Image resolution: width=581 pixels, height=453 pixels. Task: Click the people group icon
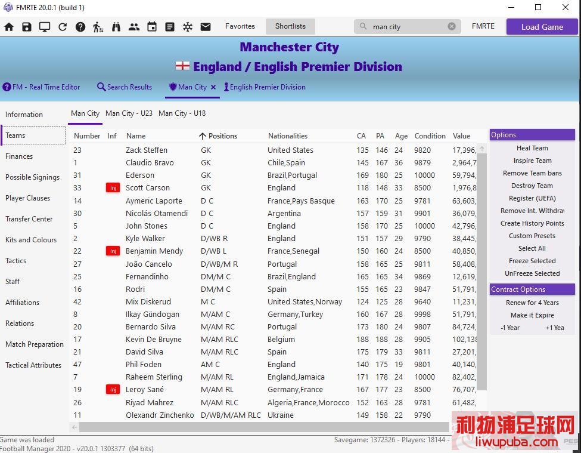[133, 27]
